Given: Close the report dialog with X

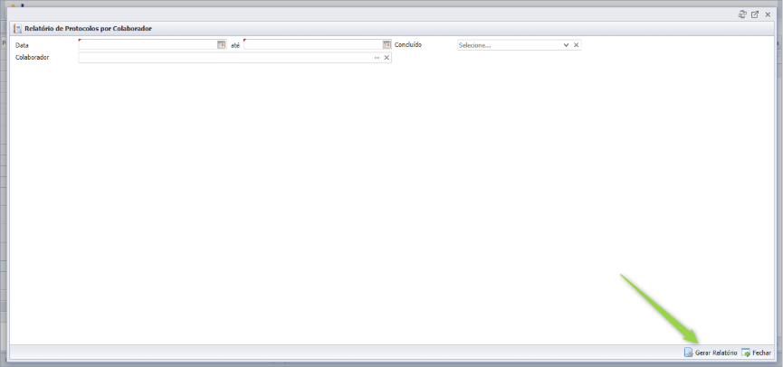Looking at the screenshot, I should coord(768,14).
